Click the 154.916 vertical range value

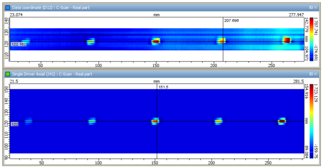pyautogui.click(x=306, y=91)
